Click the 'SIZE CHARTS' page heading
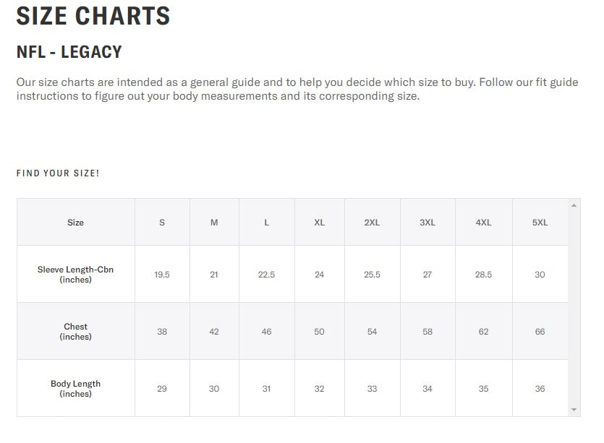Screen dimensions: 604x443 [x=93, y=16]
